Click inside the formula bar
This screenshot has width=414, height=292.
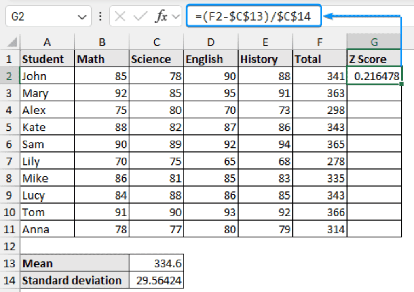point(251,16)
